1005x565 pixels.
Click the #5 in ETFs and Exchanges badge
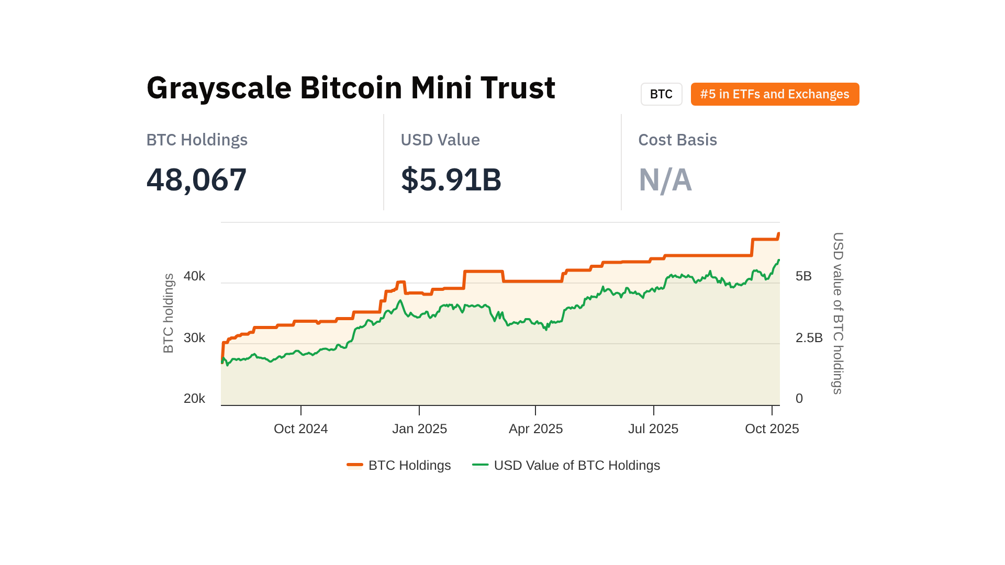point(775,94)
